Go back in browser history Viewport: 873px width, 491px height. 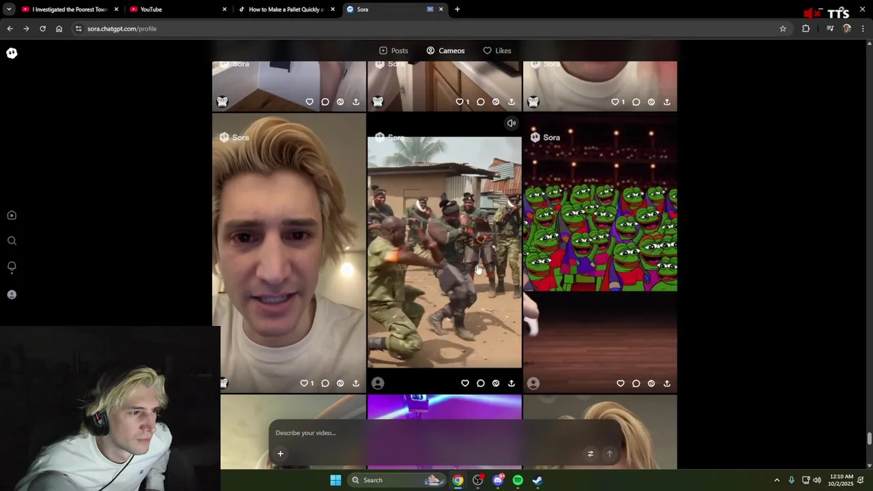click(x=10, y=29)
